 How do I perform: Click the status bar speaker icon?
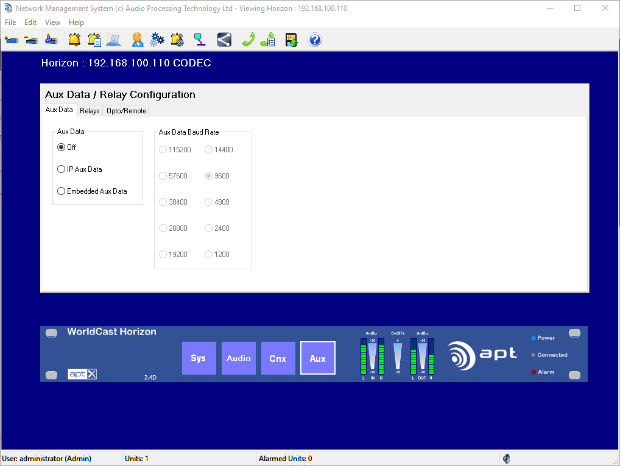(x=506, y=459)
